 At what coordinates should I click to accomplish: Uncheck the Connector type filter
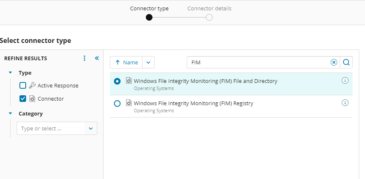[x=23, y=99]
